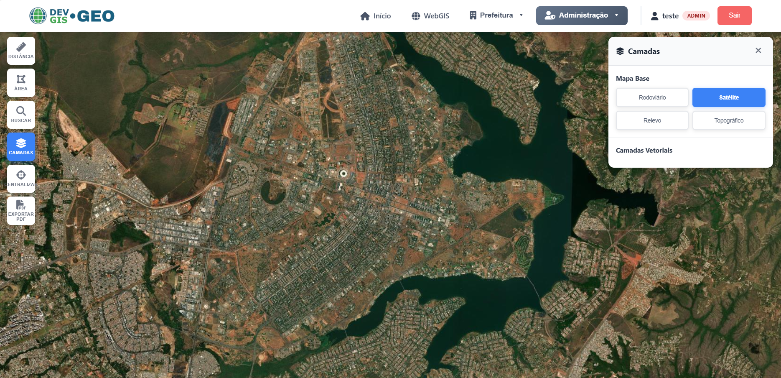Image resolution: width=781 pixels, height=378 pixels.
Task: Select the Rodoviário base map
Action: 652,97
